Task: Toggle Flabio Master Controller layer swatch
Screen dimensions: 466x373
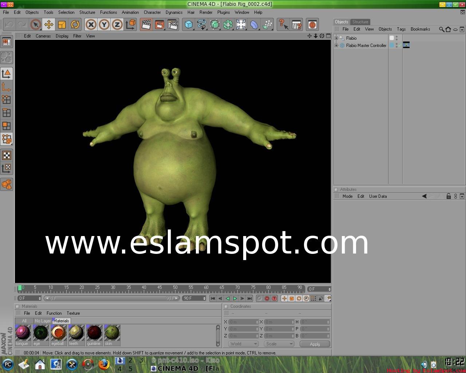Action: (x=392, y=45)
